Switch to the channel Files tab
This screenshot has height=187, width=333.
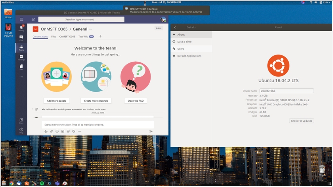click(x=54, y=36)
